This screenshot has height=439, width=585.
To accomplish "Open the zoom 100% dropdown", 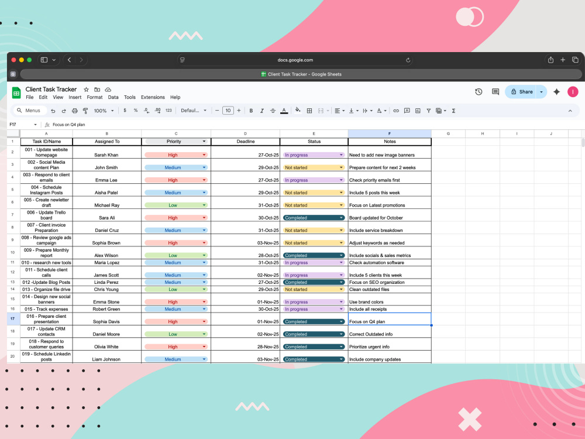I will coord(104,111).
